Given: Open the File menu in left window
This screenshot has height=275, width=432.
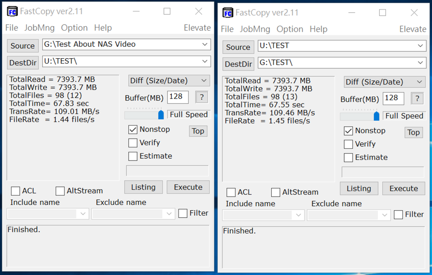Looking at the screenshot, I should click(11, 28).
